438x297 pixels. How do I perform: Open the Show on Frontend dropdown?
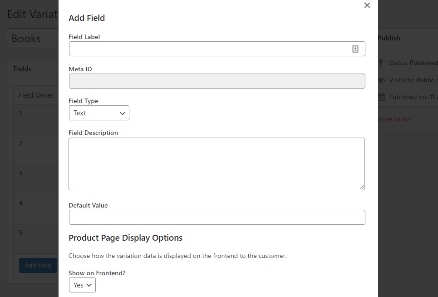pyautogui.click(x=82, y=285)
